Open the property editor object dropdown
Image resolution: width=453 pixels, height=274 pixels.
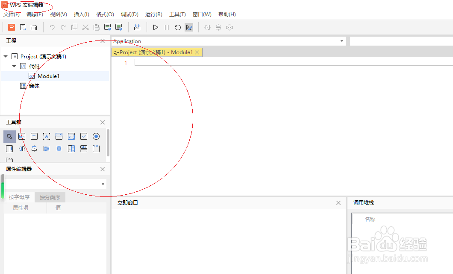103,184
